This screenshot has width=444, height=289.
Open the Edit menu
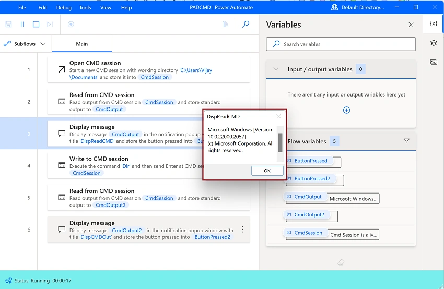(x=43, y=8)
